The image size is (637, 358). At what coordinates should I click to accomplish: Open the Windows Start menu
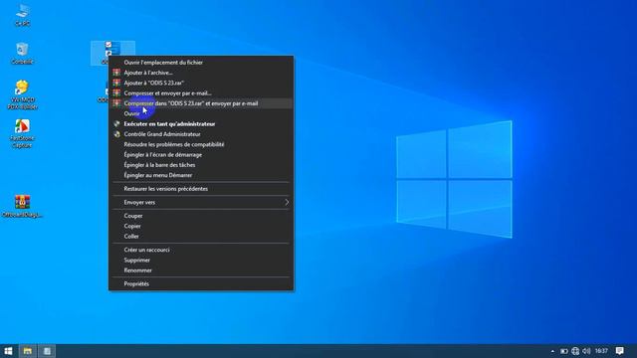[8, 351]
